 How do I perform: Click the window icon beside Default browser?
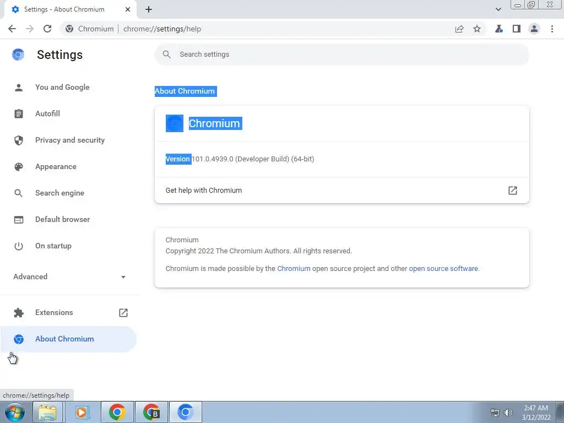[x=18, y=219]
